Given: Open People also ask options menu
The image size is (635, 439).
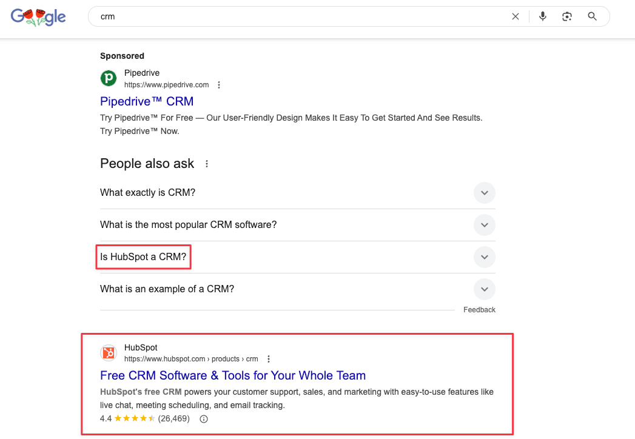Looking at the screenshot, I should (207, 164).
